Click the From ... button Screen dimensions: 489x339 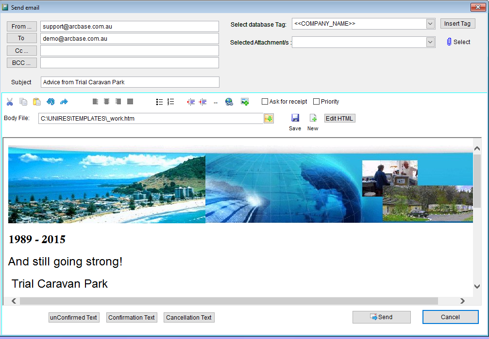tap(22, 27)
